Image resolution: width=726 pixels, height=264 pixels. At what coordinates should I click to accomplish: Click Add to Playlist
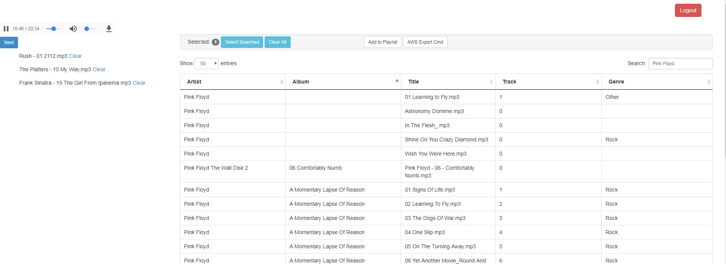click(382, 42)
